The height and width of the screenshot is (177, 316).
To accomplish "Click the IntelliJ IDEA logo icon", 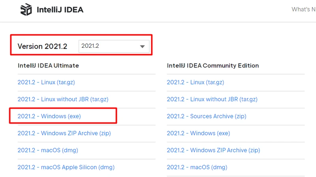I will (x=27, y=9).
